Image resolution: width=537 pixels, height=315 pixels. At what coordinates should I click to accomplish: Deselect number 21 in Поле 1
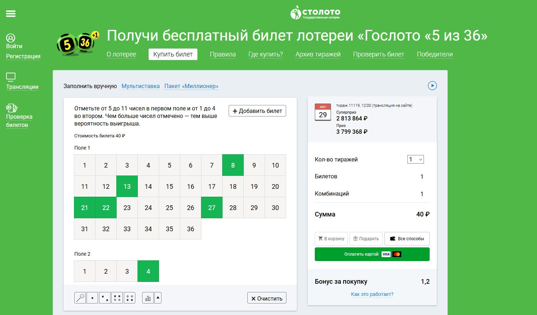[85, 207]
